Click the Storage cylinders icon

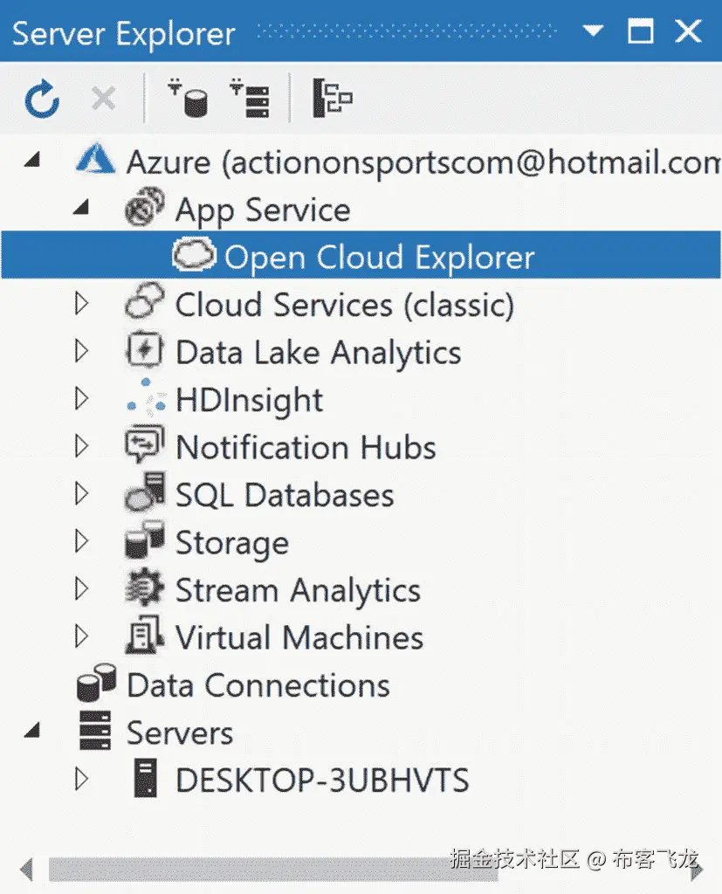click(145, 540)
